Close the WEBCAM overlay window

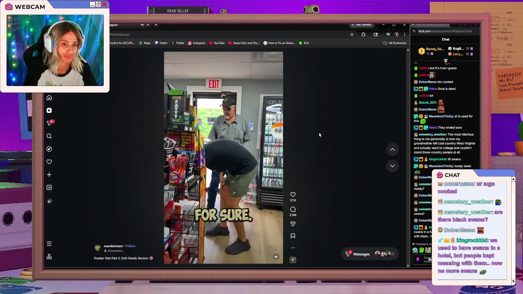pyautogui.click(x=104, y=4)
